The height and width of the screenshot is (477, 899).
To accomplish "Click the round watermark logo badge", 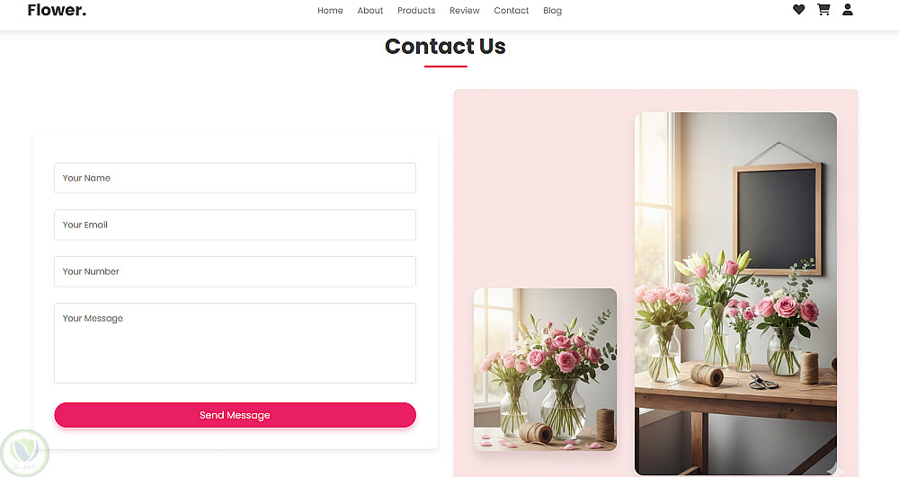I will [24, 453].
